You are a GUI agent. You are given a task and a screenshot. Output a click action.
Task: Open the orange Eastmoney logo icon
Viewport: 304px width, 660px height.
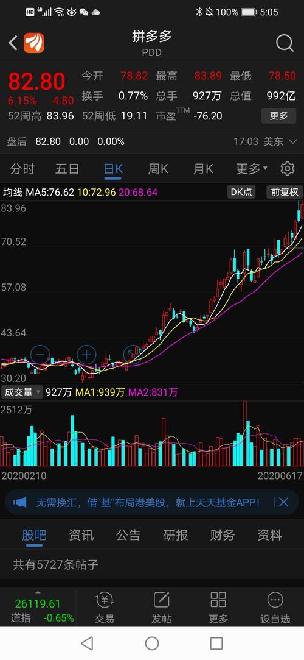33,43
